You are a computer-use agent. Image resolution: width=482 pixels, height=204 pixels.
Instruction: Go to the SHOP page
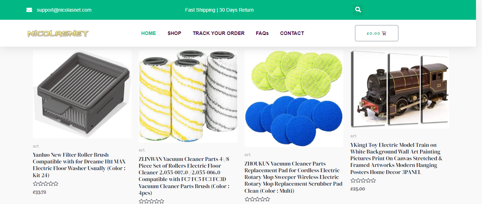click(174, 33)
